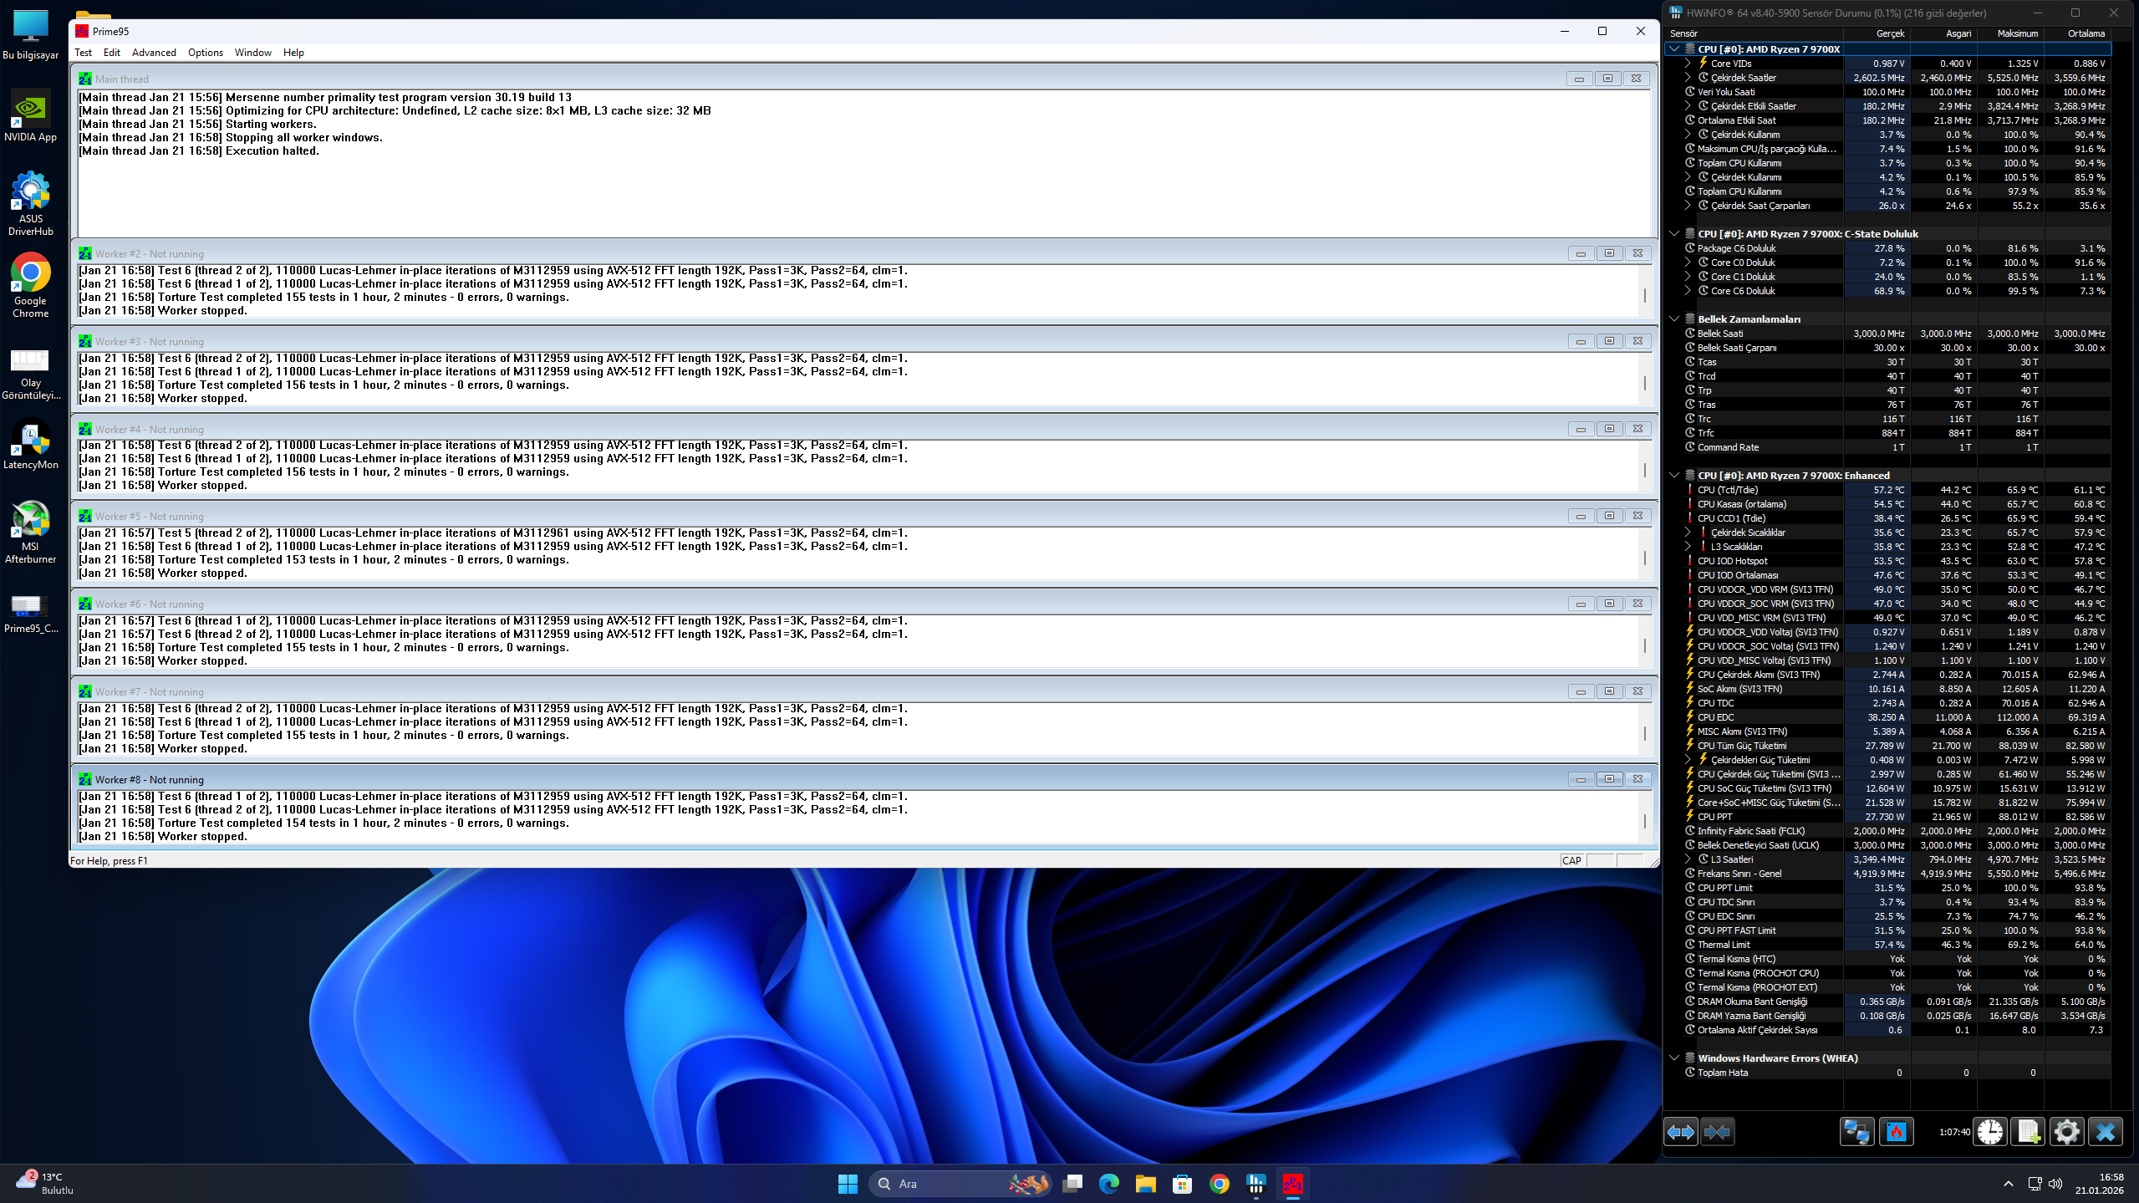Screen dimensions: 2139x1203
Task: Open weather widget 13°C Bulutlu
Action: coord(46,1183)
